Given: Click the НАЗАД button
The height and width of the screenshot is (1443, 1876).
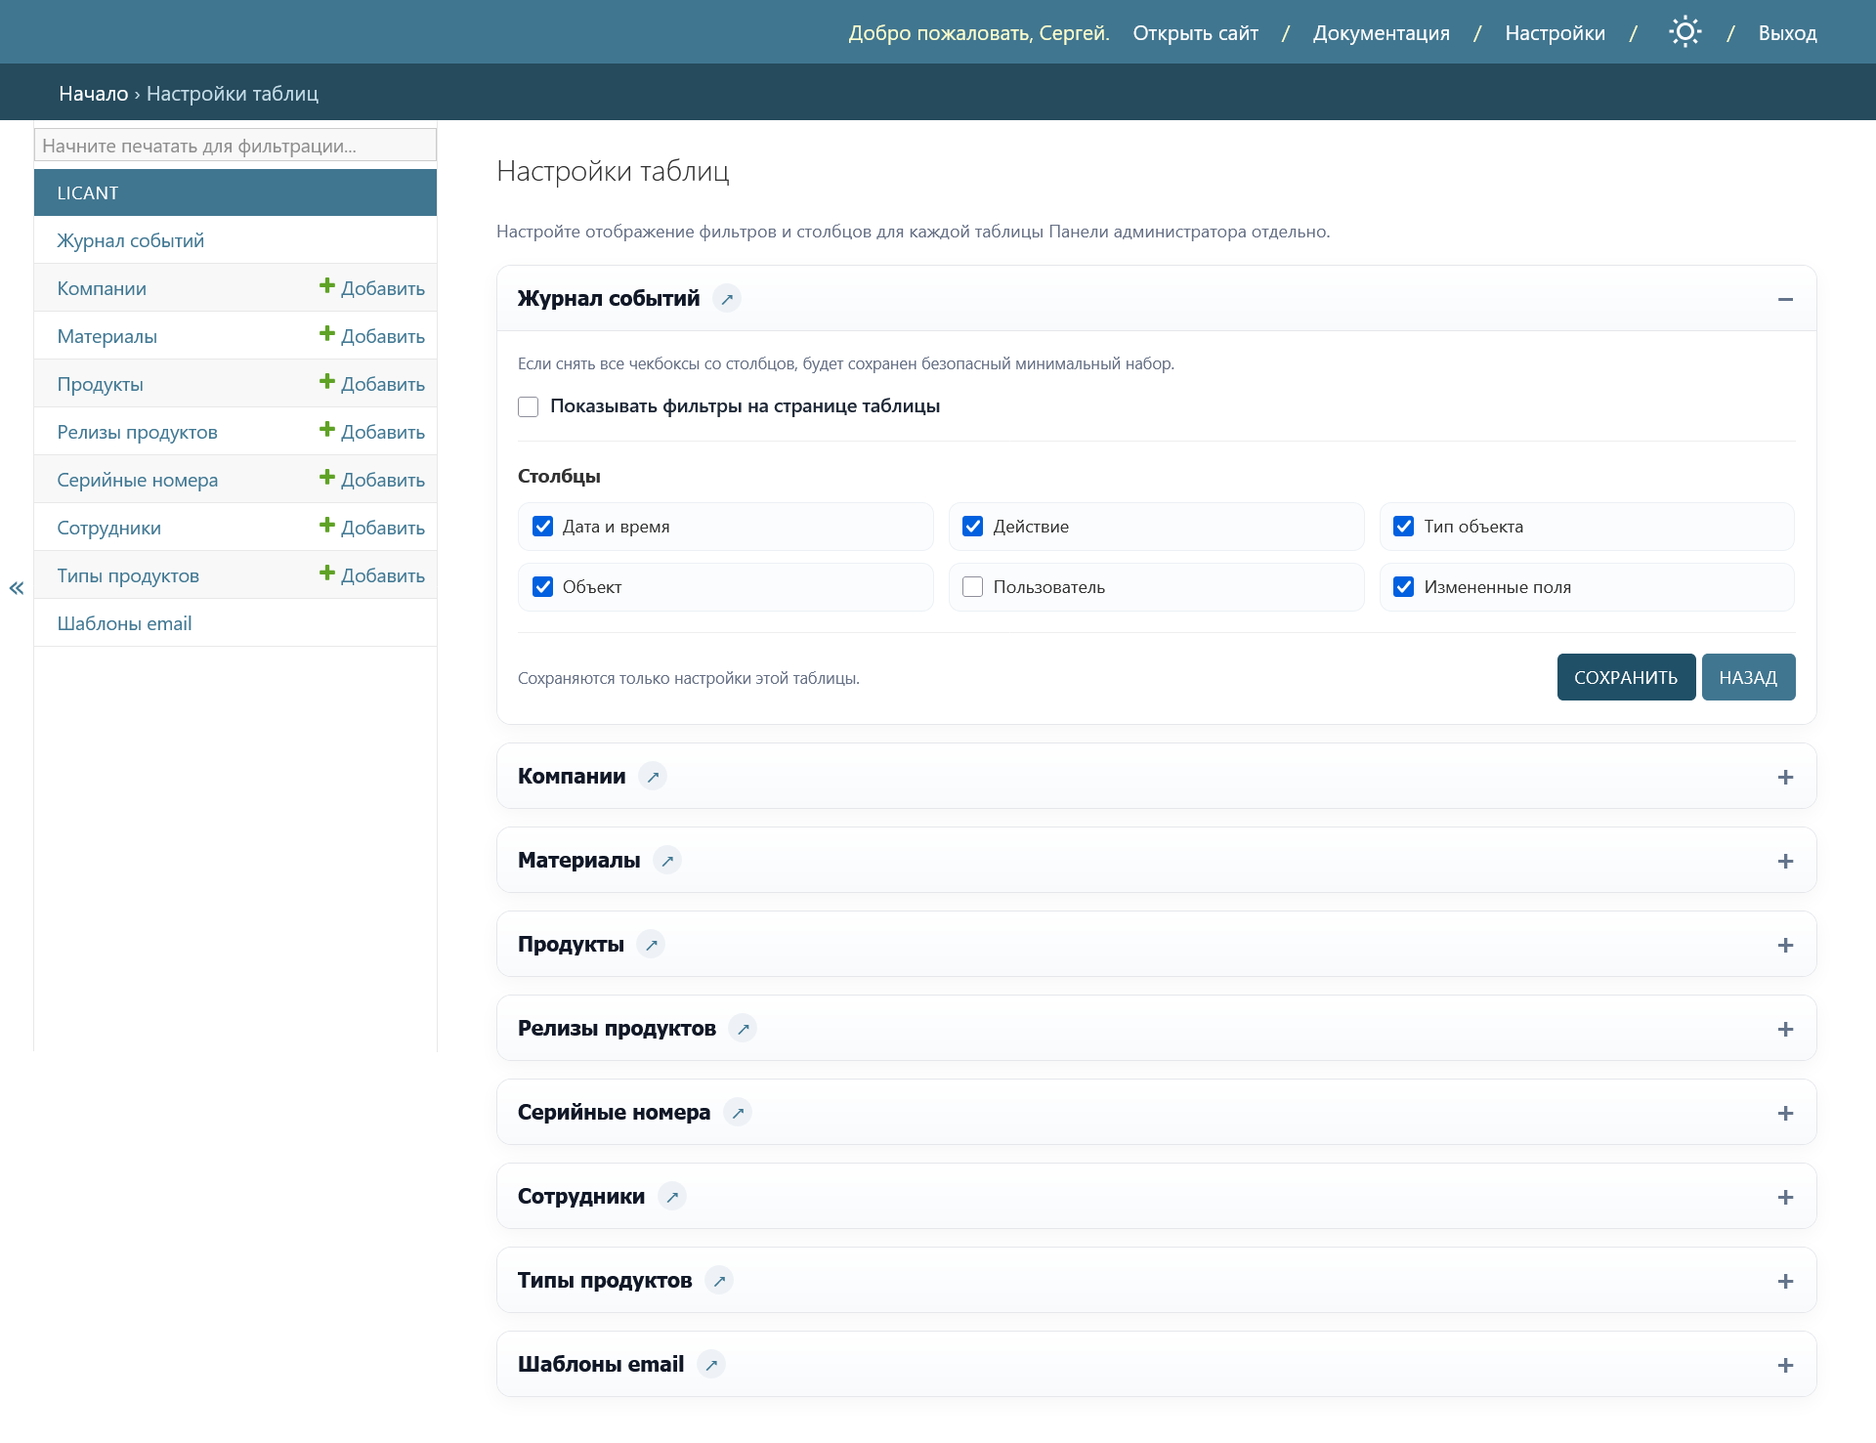Looking at the screenshot, I should coord(1748,677).
